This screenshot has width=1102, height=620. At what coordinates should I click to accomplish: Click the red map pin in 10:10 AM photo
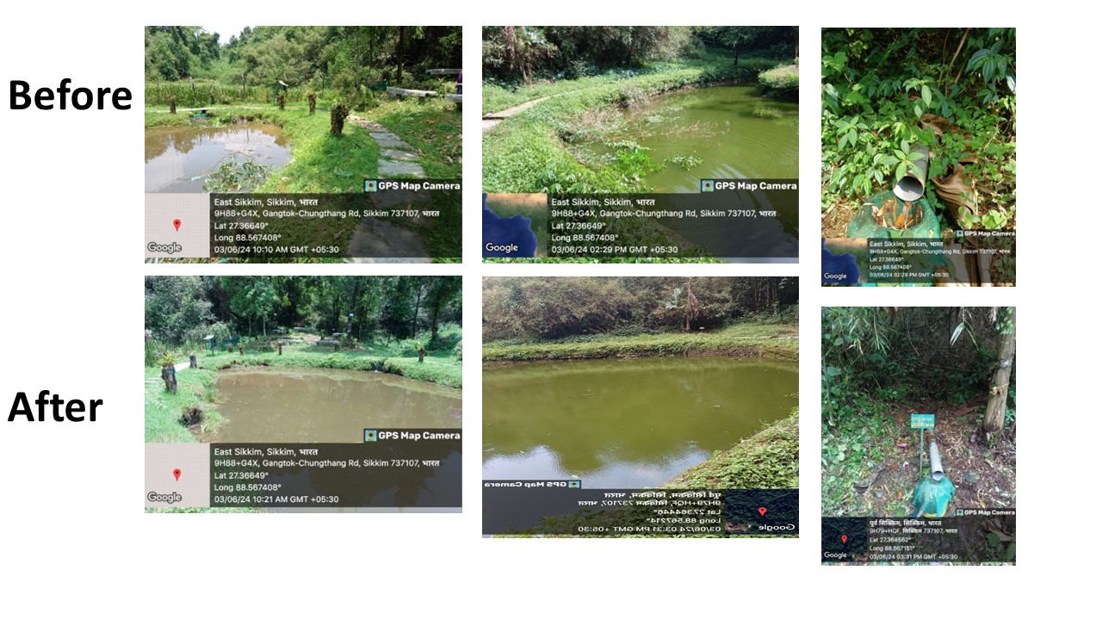point(176,225)
